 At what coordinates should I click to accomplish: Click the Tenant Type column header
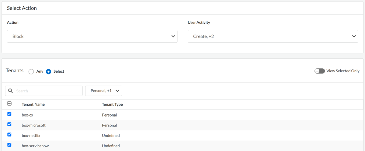[112, 104]
